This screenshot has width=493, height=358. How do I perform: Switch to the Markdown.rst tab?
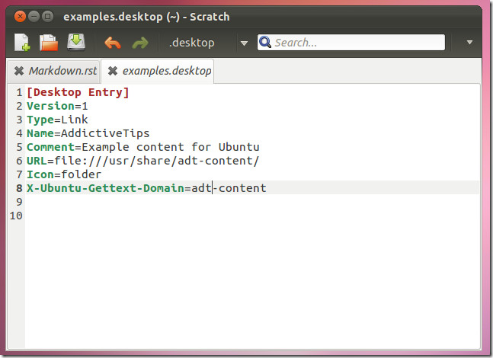tap(62, 71)
